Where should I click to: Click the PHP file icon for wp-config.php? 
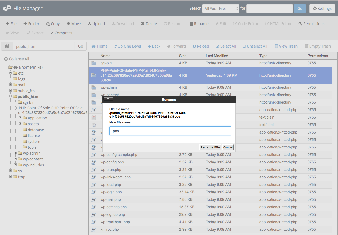point(94,162)
